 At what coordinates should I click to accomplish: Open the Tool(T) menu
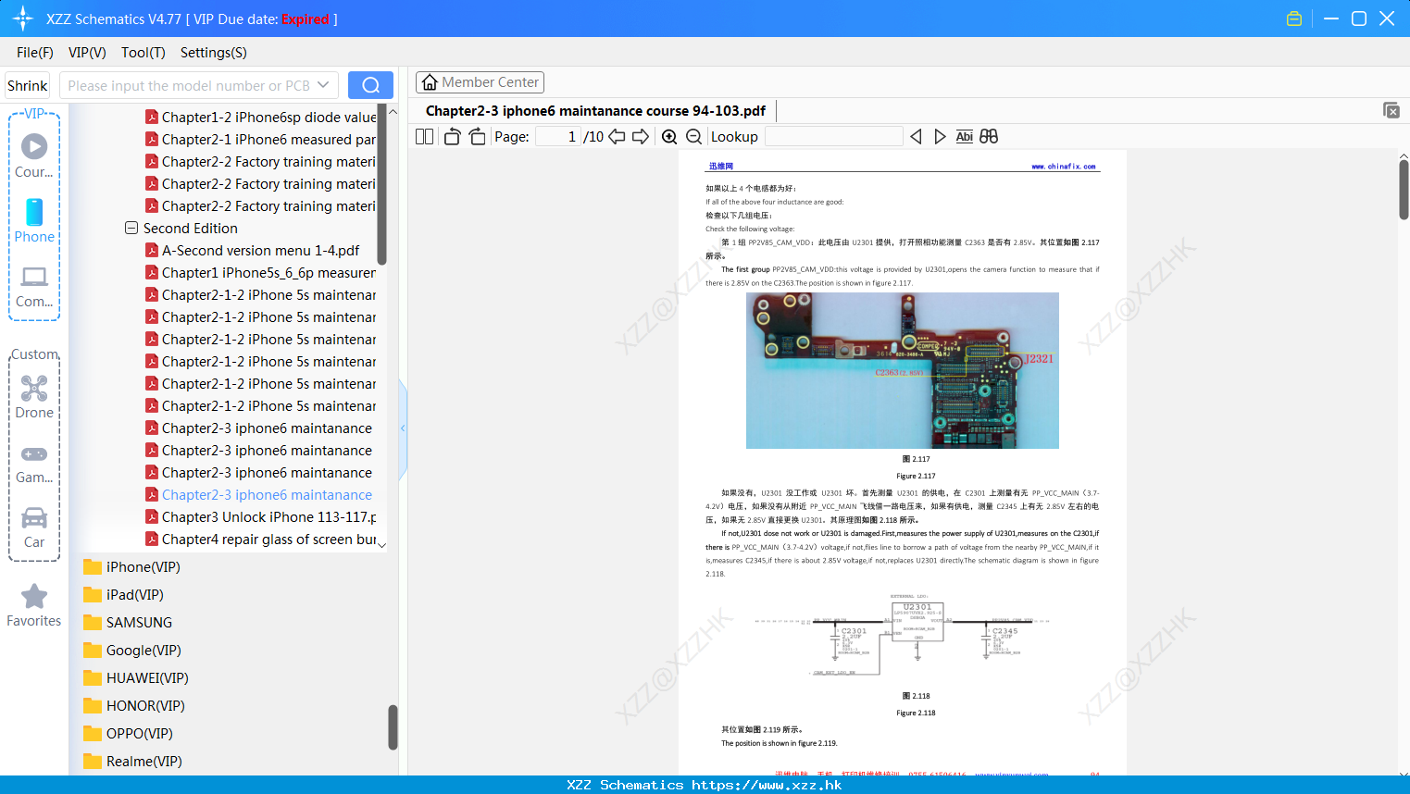click(143, 53)
